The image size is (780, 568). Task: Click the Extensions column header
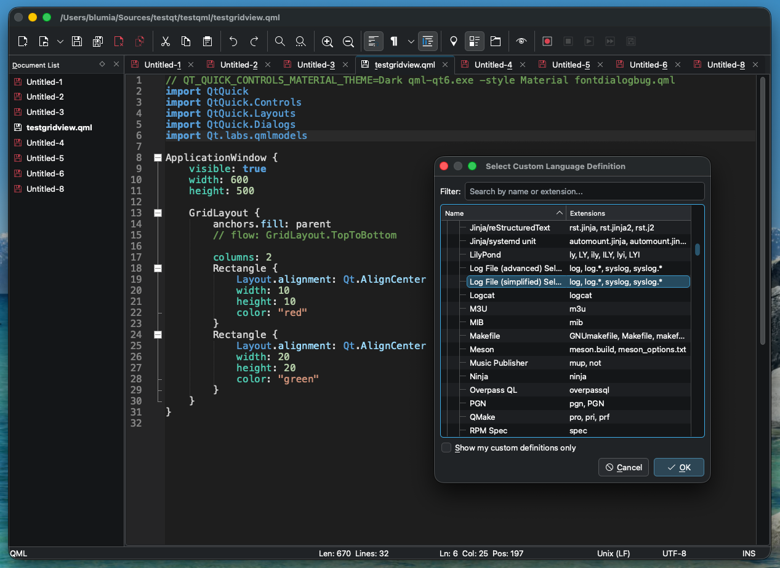click(x=629, y=213)
